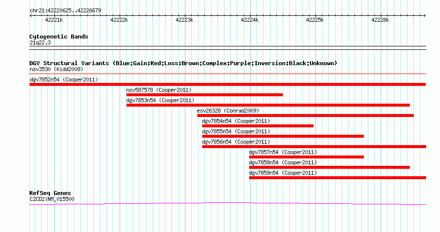
Task: Click the 42225k ruler label
Action: coord(315,20)
